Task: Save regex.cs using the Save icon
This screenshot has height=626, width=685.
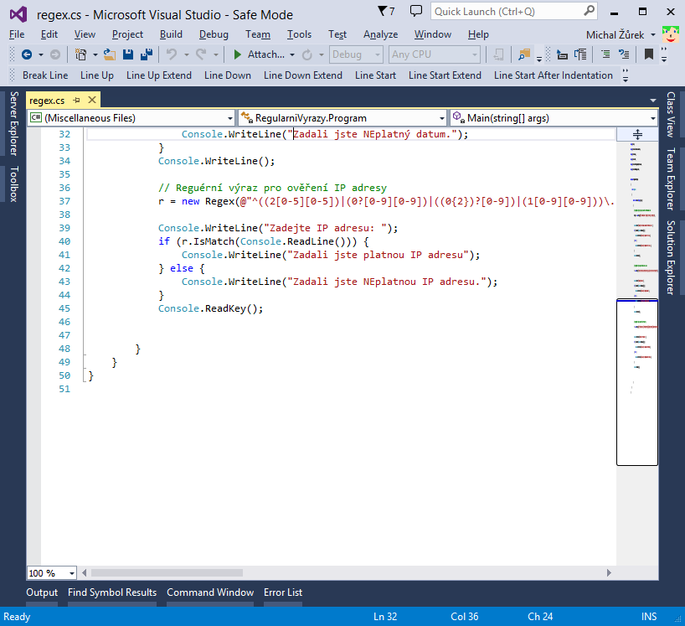Action: [129, 56]
